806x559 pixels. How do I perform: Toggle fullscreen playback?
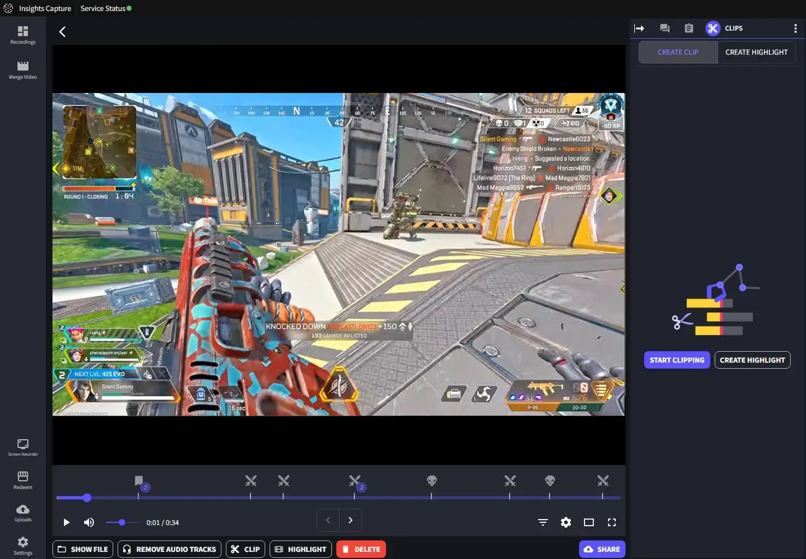tap(611, 522)
